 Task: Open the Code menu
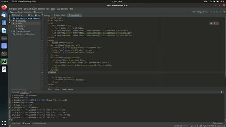(35, 9)
